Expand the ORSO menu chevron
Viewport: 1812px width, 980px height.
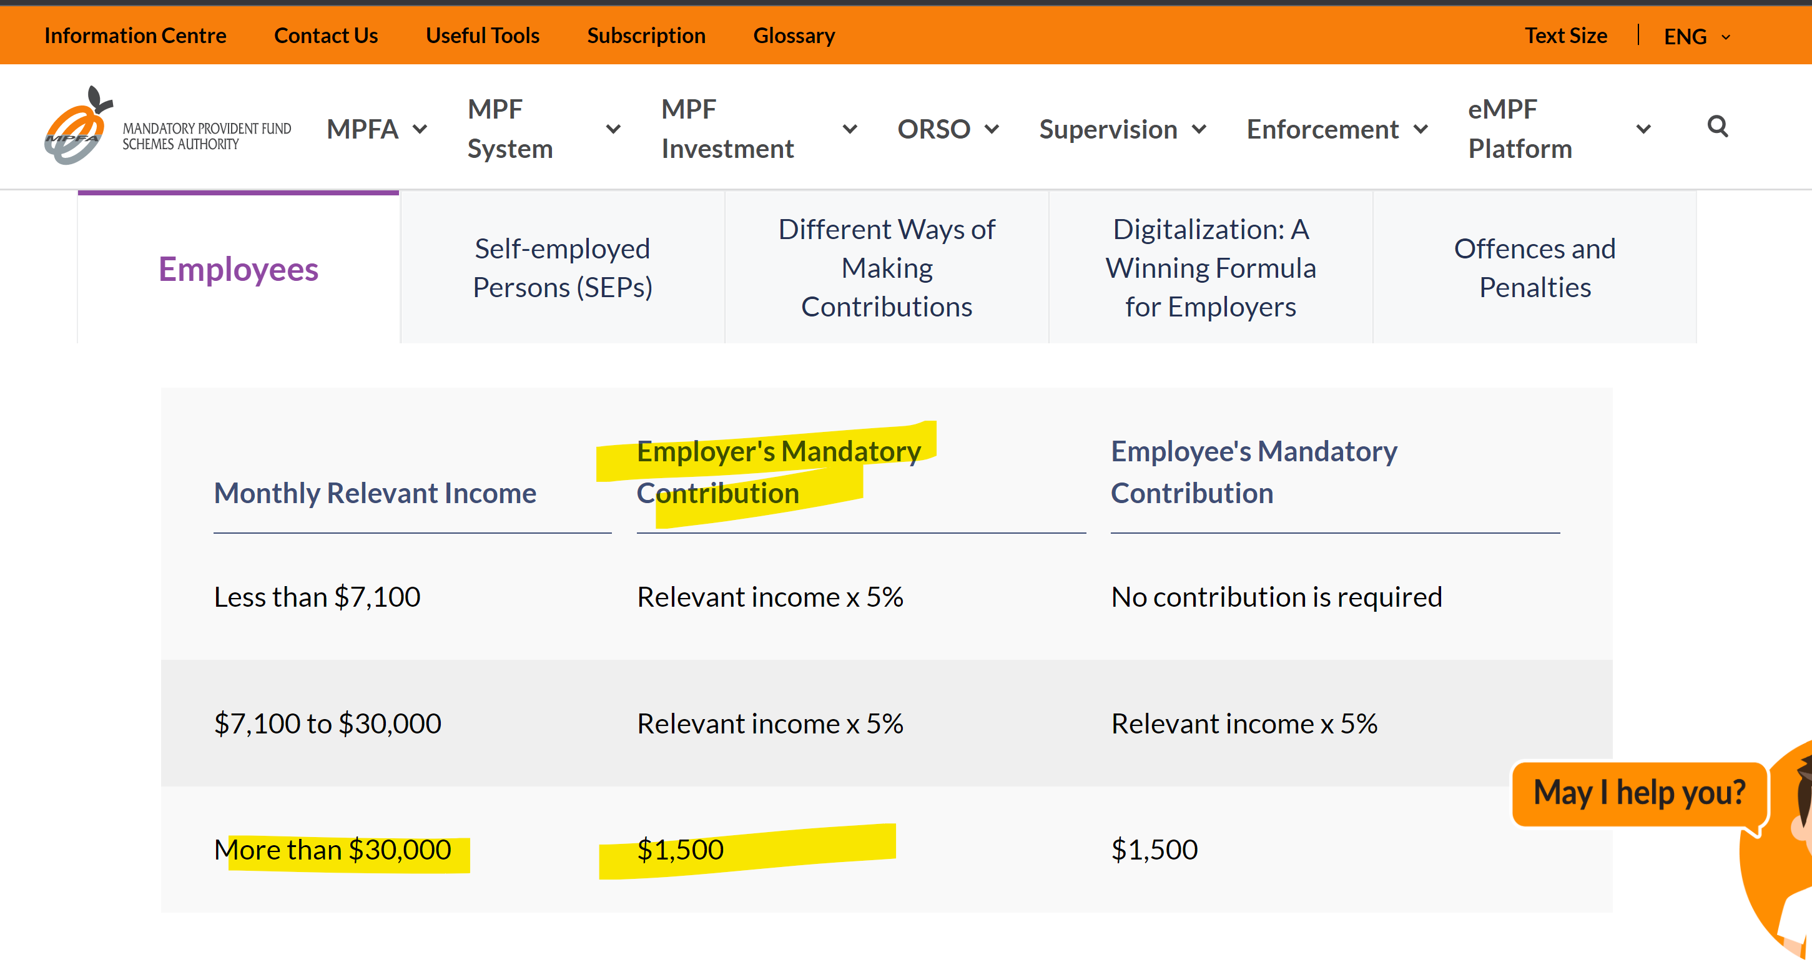(x=992, y=129)
